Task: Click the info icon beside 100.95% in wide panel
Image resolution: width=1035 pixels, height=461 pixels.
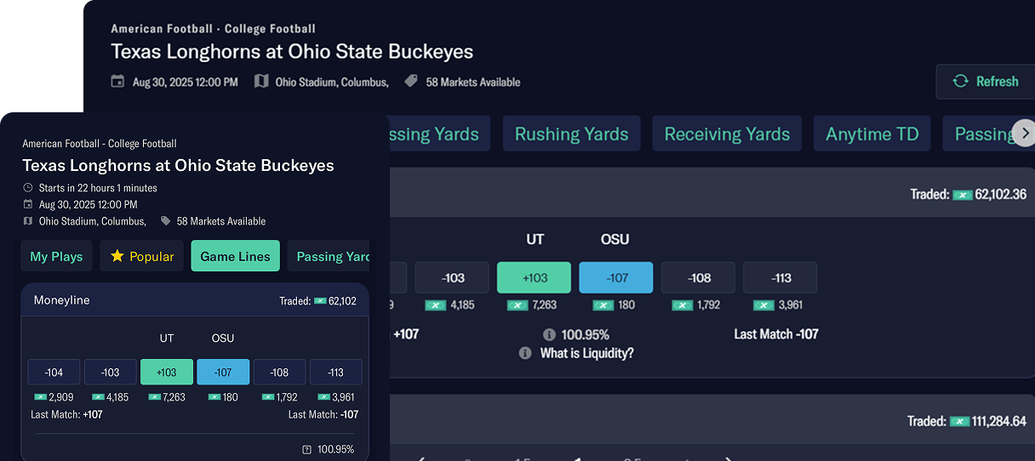Action: point(549,334)
